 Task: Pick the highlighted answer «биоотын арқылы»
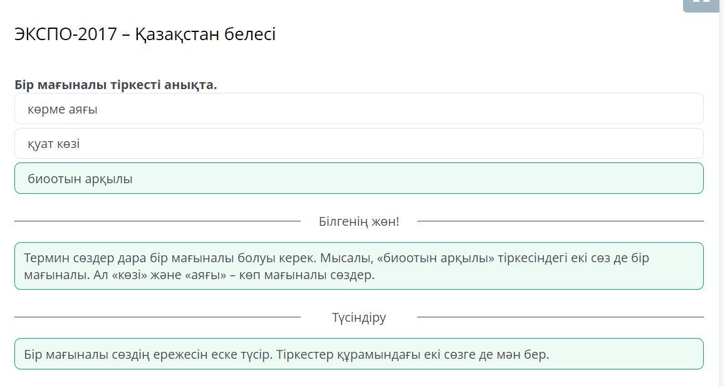(358, 179)
